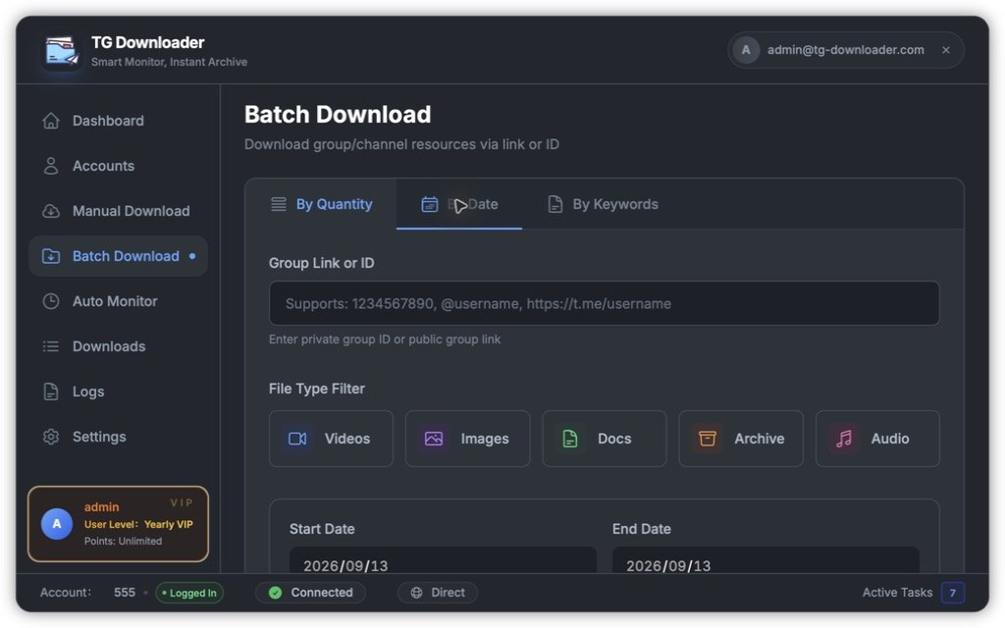View the Logs page
Image resolution: width=1005 pixels, height=628 pixels.
click(118, 392)
